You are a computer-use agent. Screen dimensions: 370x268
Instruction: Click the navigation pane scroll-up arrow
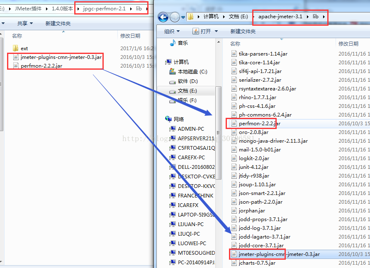point(219,42)
